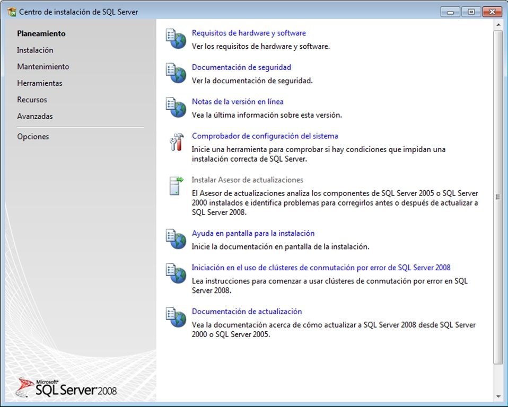The height and width of the screenshot is (407, 508).
Task: Open the Opciones section
Action: tap(33, 136)
